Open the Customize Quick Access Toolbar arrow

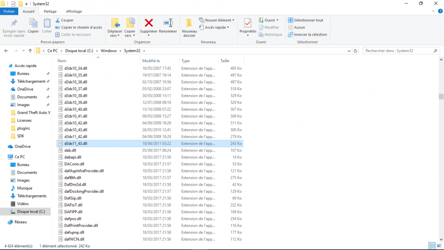(x=26, y=4)
